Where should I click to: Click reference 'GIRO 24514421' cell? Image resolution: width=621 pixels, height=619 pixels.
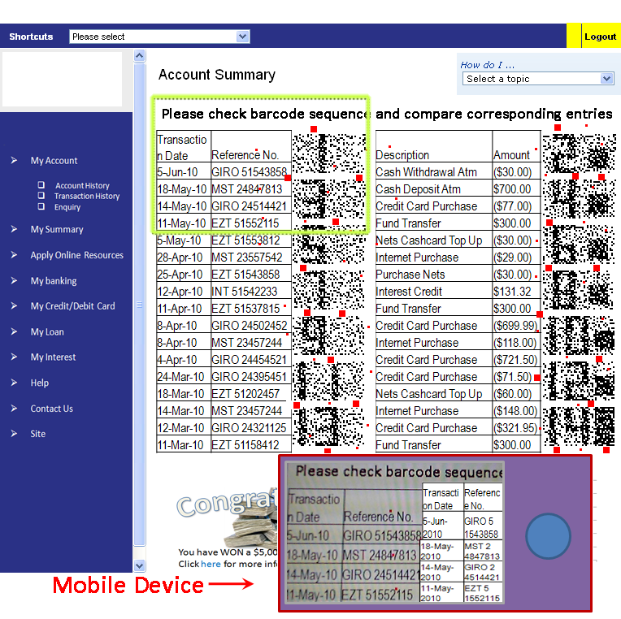point(250,206)
